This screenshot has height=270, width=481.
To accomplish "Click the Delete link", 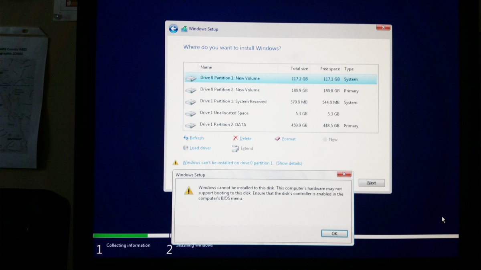I will (245, 138).
